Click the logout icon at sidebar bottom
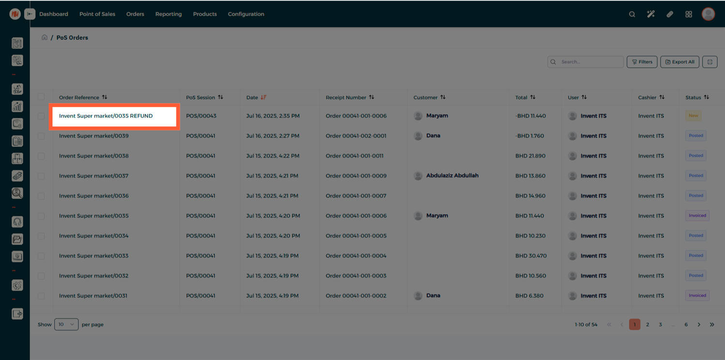The image size is (725, 360). click(17, 314)
